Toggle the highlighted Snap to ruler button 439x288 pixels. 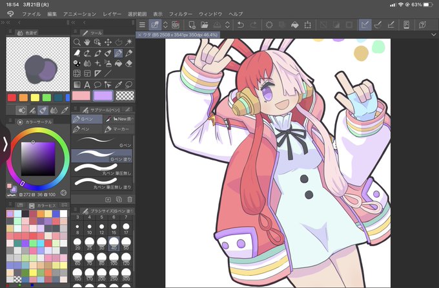[x=365, y=25]
